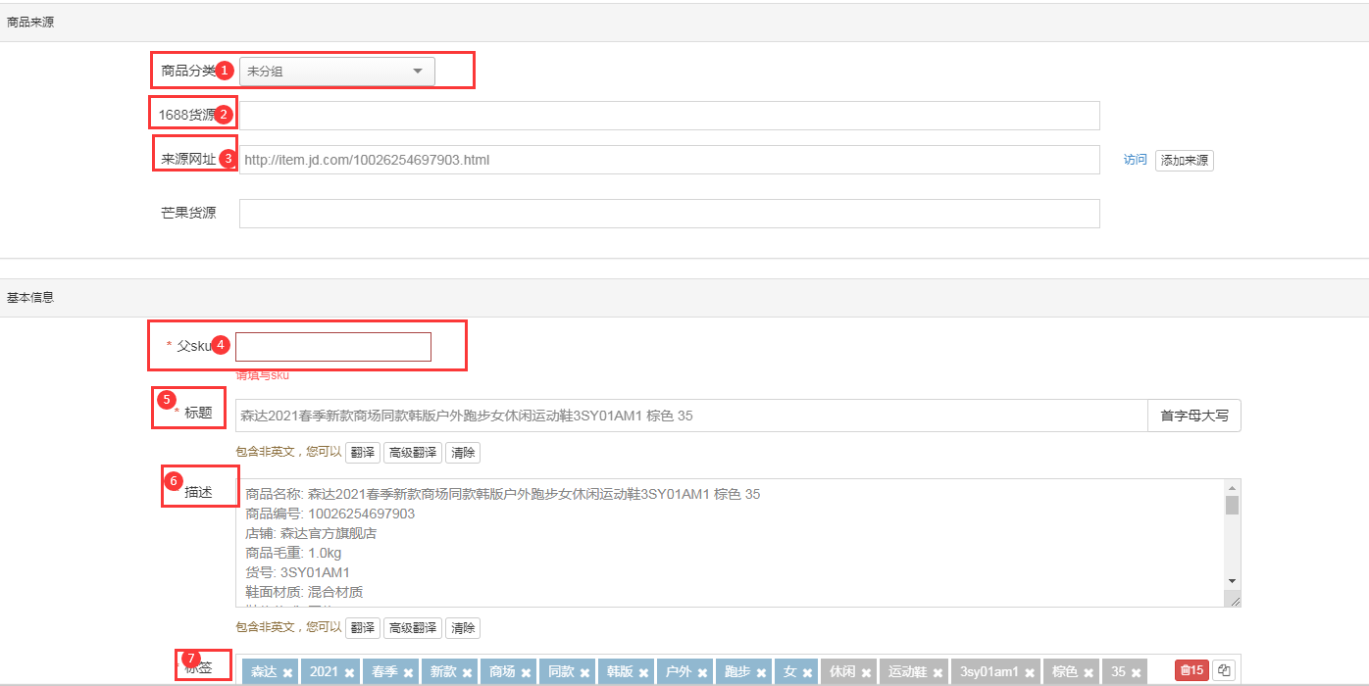
Task: Remove the 休闲 tag
Action: pyautogui.click(x=866, y=673)
